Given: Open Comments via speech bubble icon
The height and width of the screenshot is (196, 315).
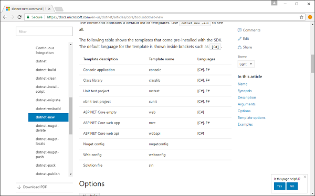Looking at the screenshot, I should 239,30.
